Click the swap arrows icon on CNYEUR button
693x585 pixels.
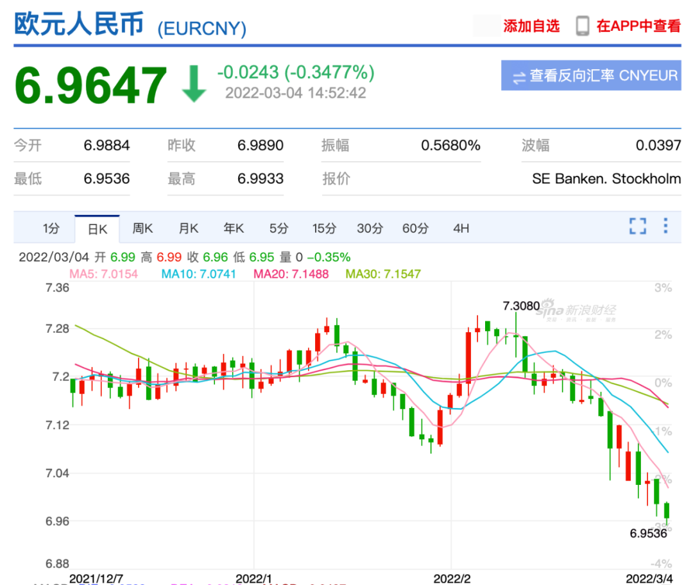pyautogui.click(x=520, y=76)
